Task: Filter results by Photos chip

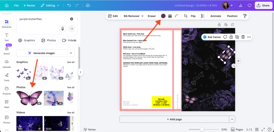Action: click(49, 40)
